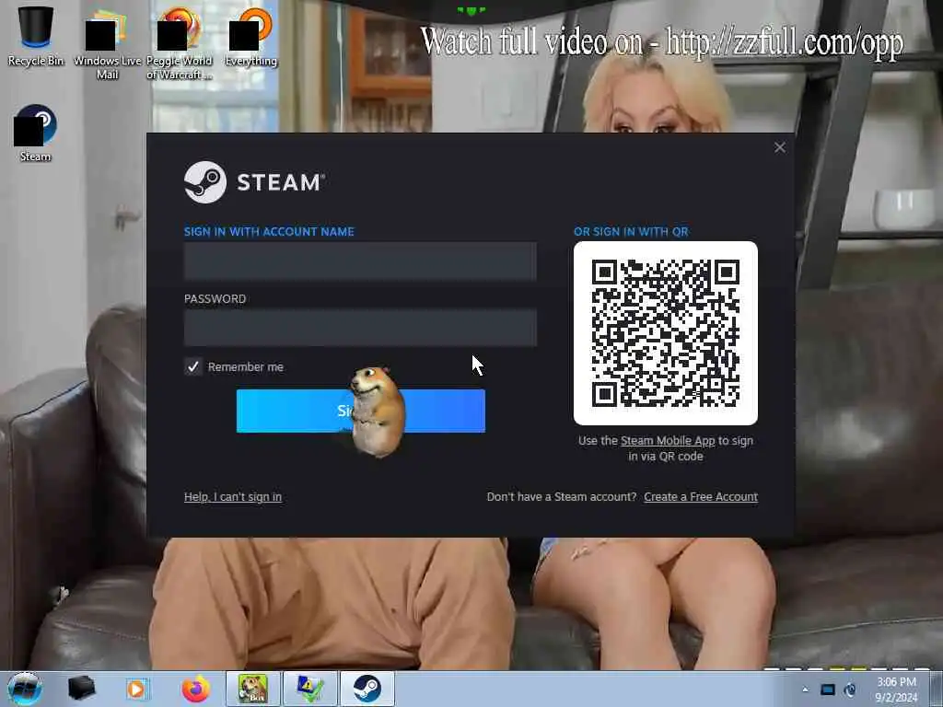Click the blue Sign in button

[360, 411]
